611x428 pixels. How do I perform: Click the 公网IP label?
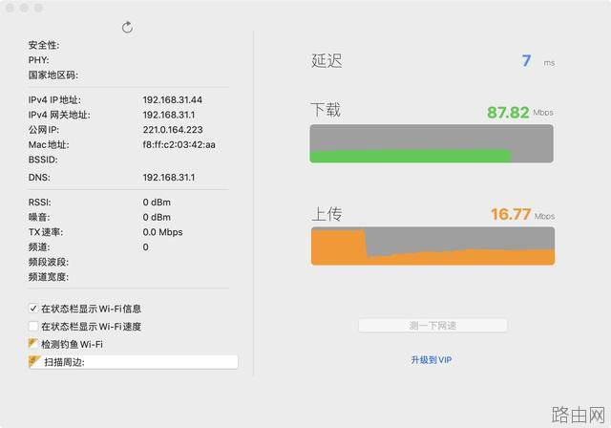click(x=44, y=130)
